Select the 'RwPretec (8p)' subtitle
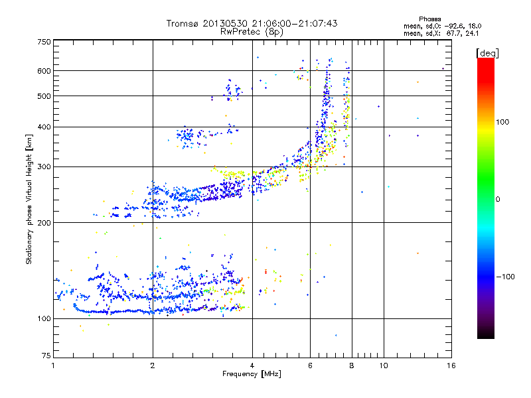The height and width of the screenshot is (398, 531). (252, 32)
